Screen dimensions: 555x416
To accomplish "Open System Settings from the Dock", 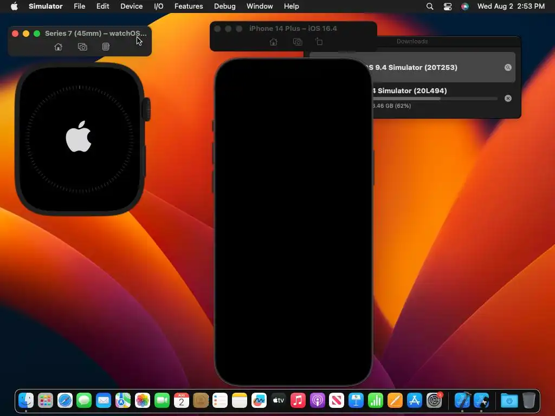I will [434, 400].
